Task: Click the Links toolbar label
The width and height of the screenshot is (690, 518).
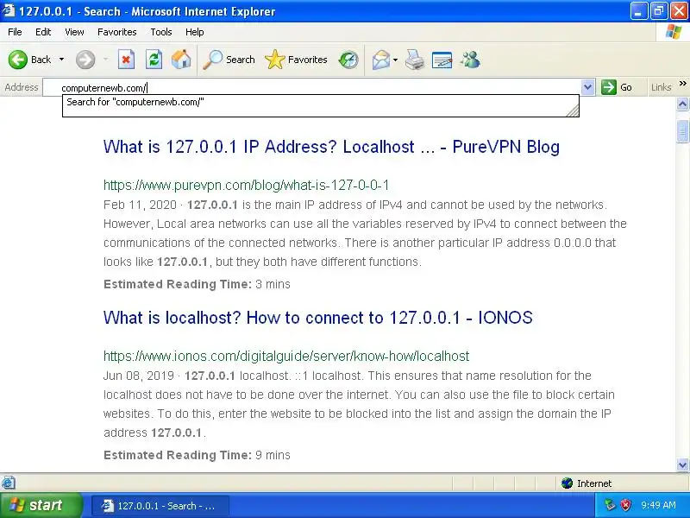Action: [x=661, y=87]
